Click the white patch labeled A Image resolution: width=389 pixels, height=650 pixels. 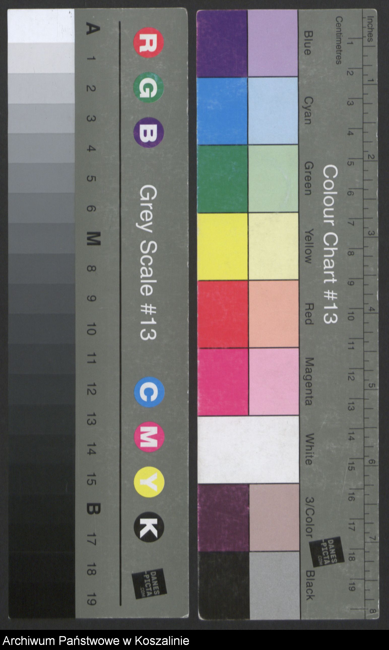point(41,26)
